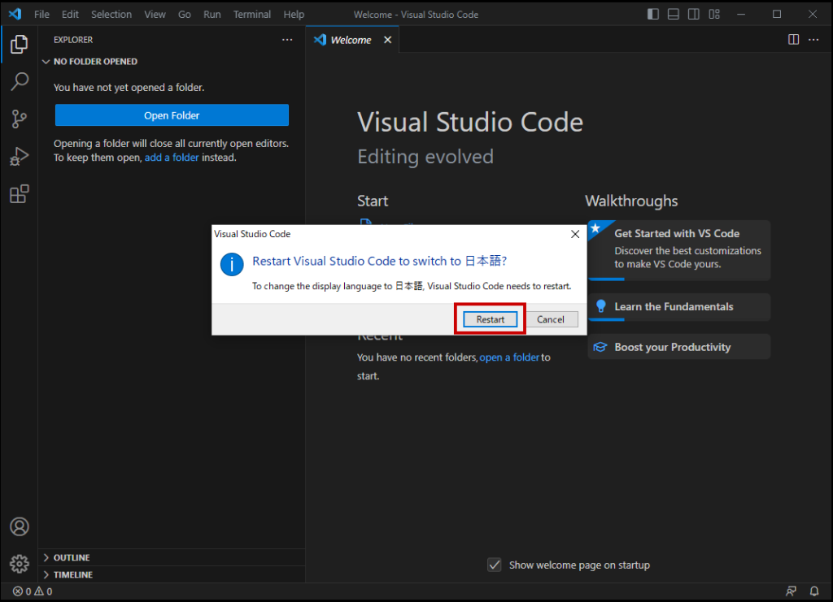Click the notifications bell in status bar
Screen dimensions: 833x602
(x=814, y=591)
